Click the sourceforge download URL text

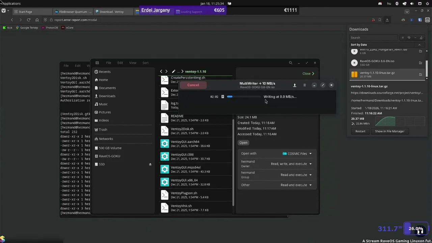coord(387,93)
